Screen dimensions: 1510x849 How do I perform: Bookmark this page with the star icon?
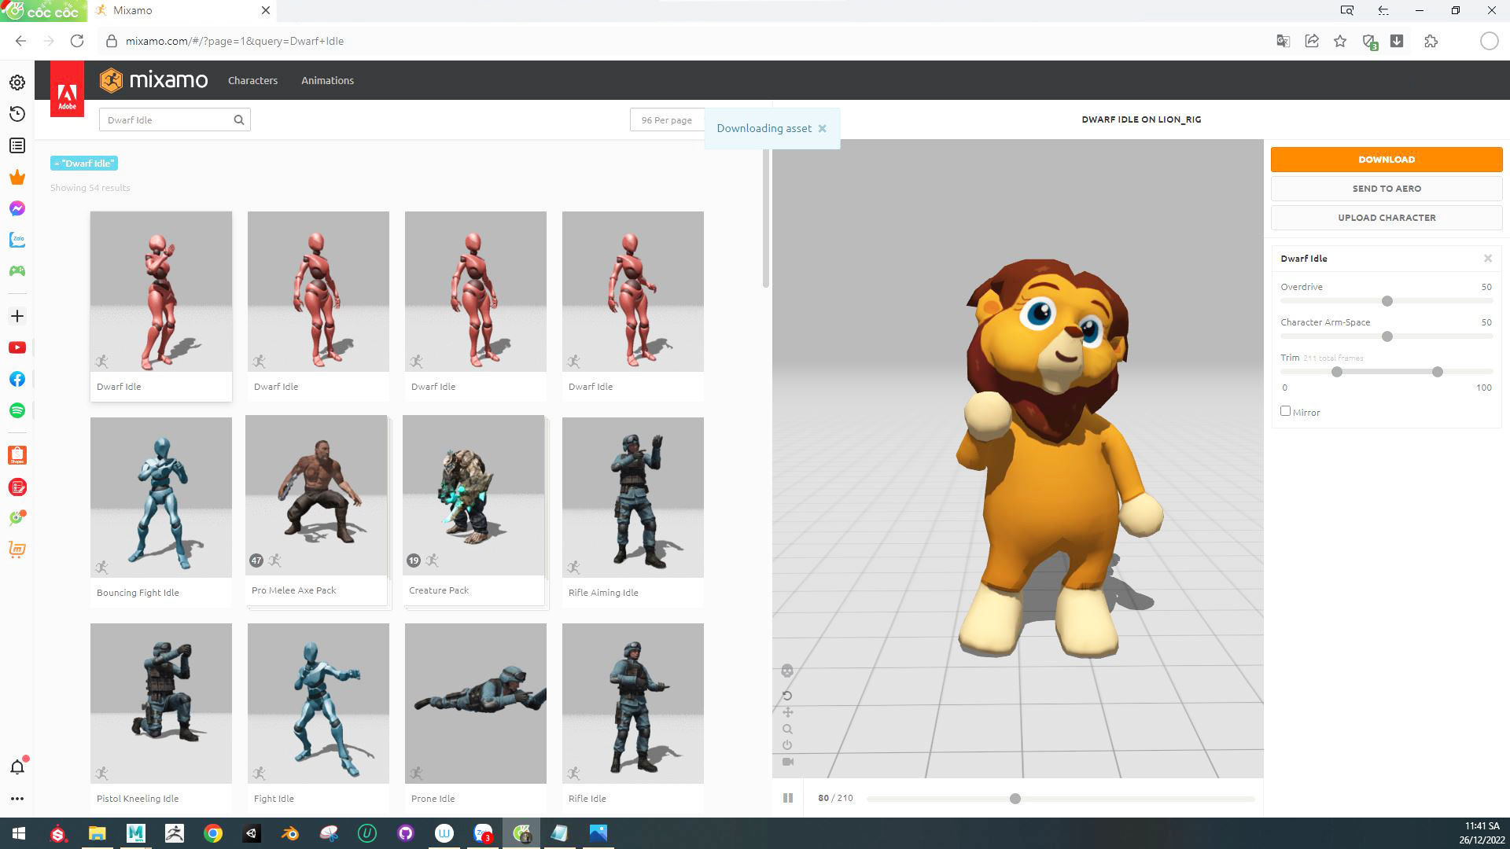tap(1340, 41)
